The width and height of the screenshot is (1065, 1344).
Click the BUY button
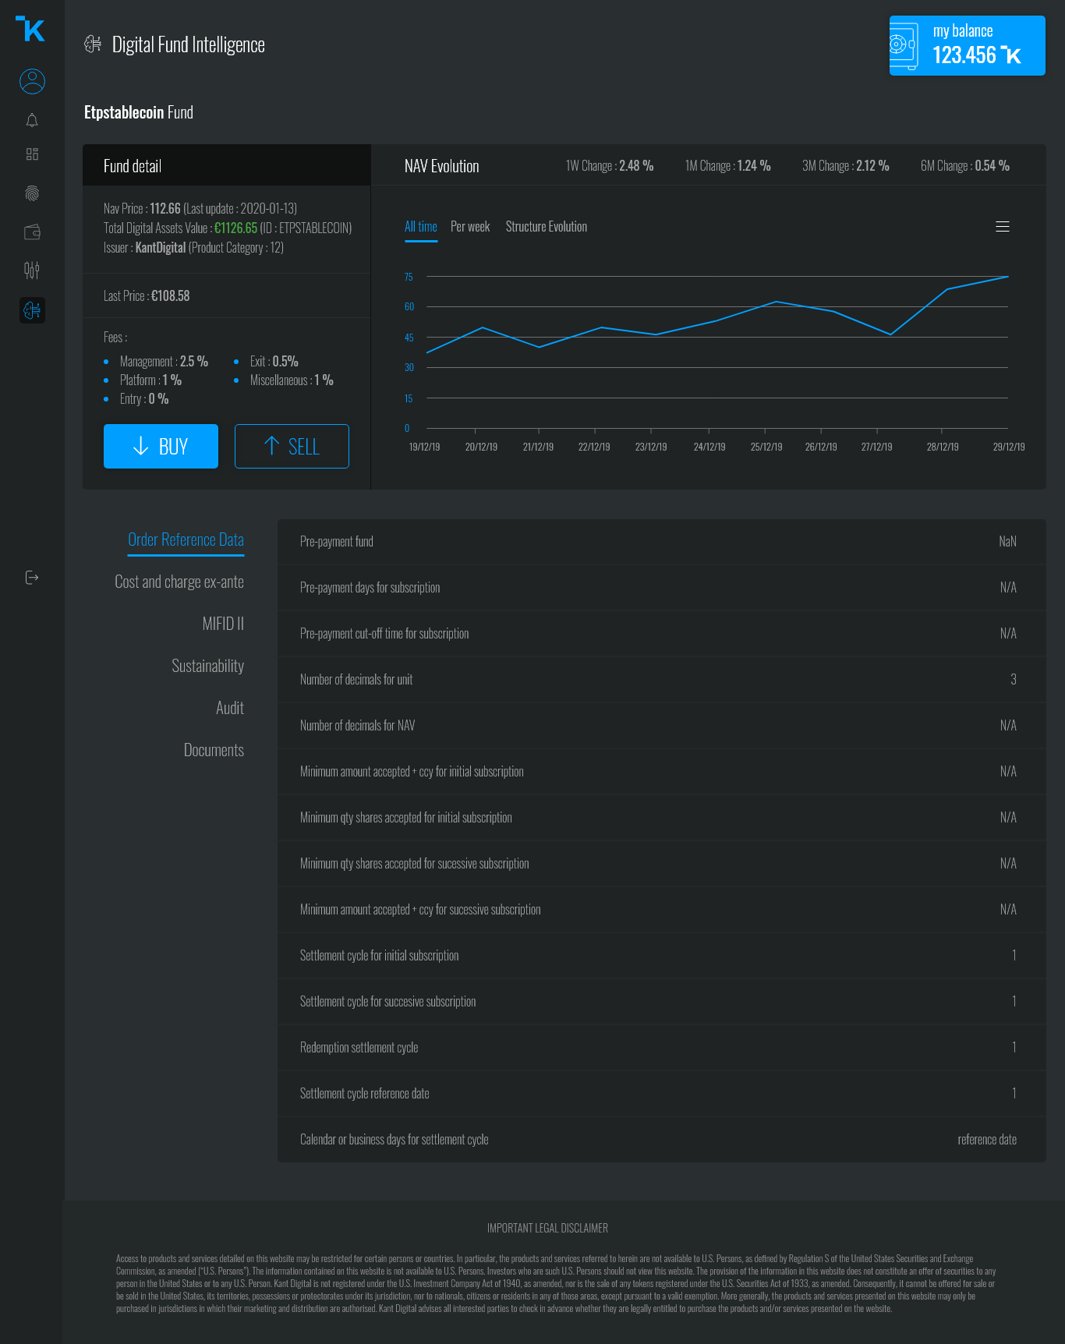161,446
